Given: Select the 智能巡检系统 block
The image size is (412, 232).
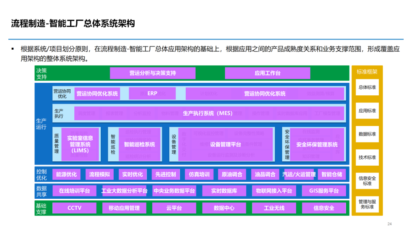Looking at the screenshot, I should [x=140, y=144].
